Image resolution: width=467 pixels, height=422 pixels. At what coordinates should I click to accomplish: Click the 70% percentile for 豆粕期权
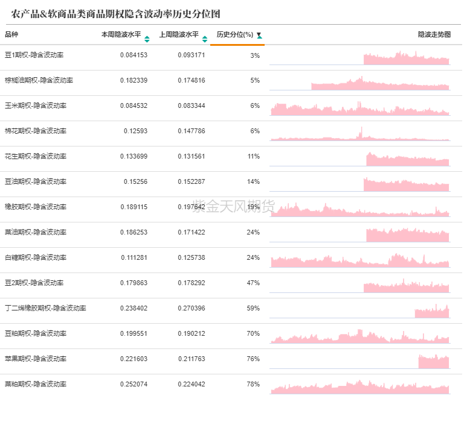tap(253, 333)
